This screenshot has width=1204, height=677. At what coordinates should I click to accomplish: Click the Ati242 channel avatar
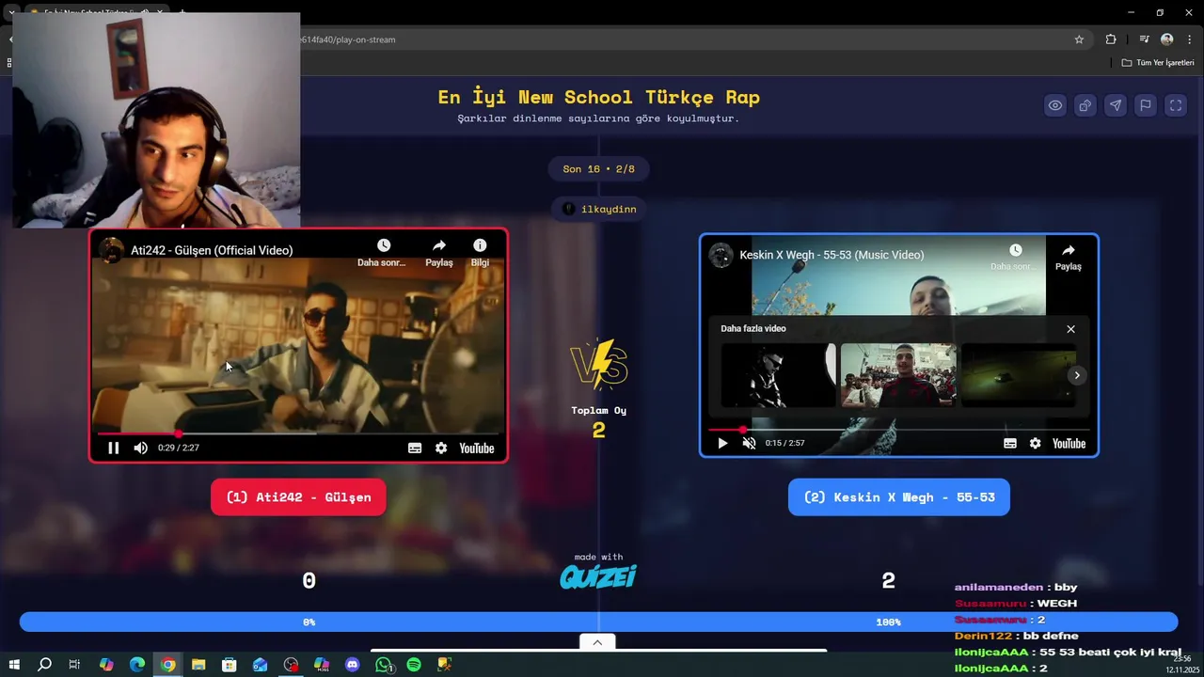tap(112, 250)
